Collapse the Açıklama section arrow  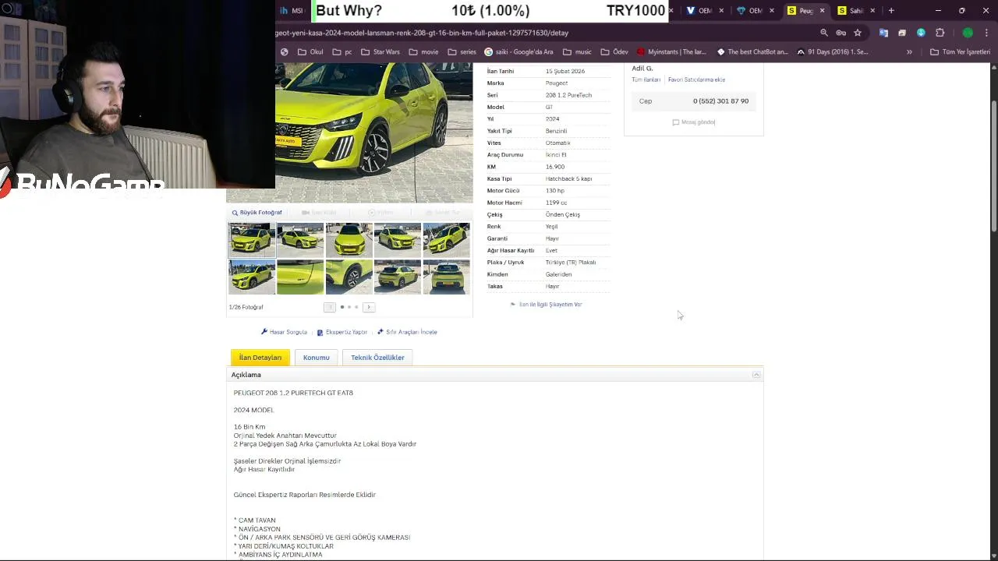pos(756,375)
